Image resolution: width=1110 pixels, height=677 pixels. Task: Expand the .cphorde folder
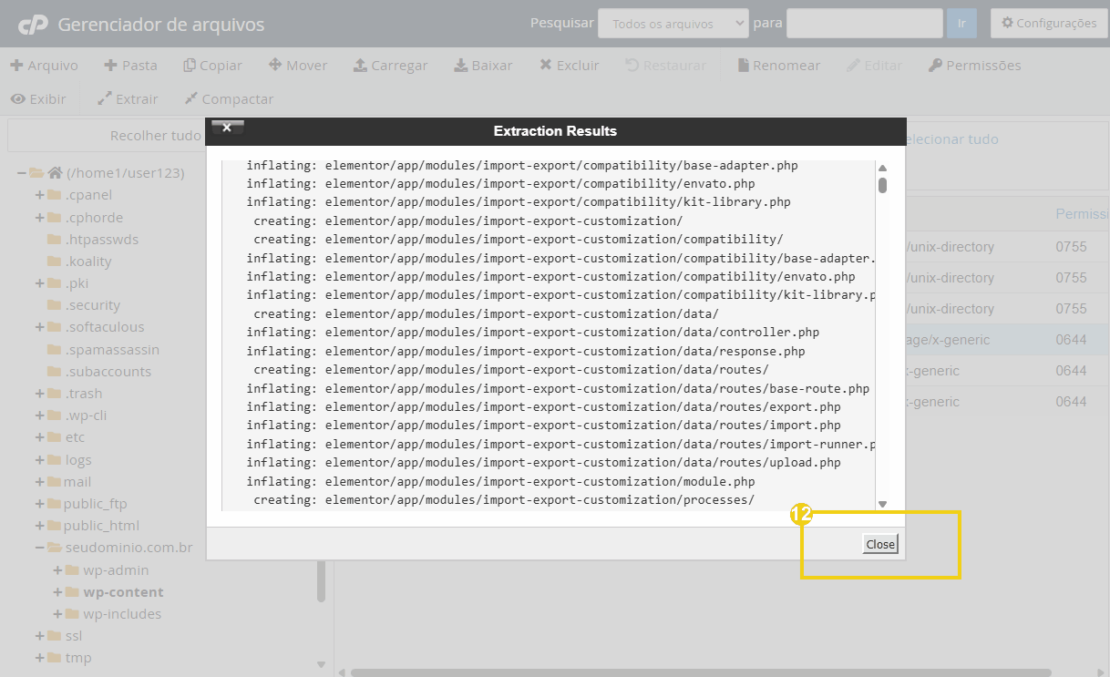pos(40,218)
